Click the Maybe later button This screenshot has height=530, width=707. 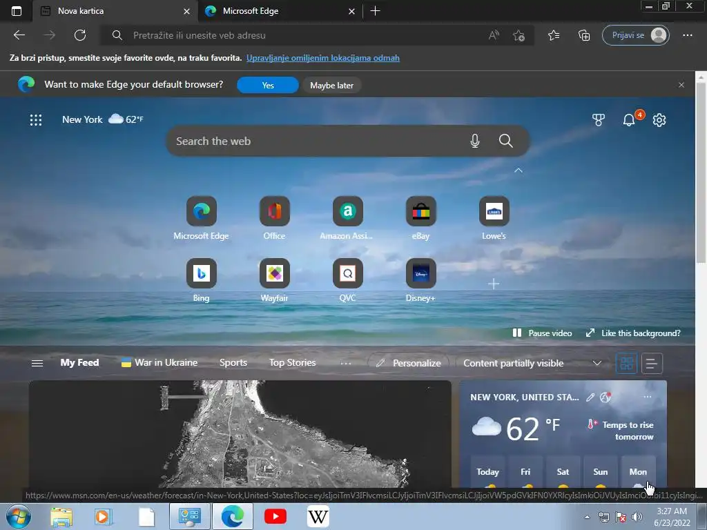click(331, 85)
